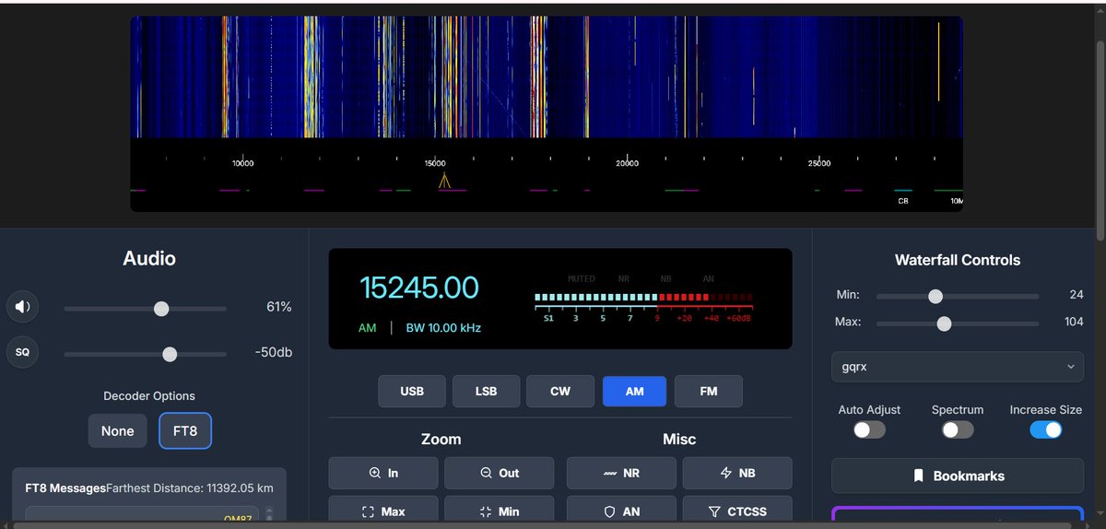Click the -50db squelch value

coord(274,353)
